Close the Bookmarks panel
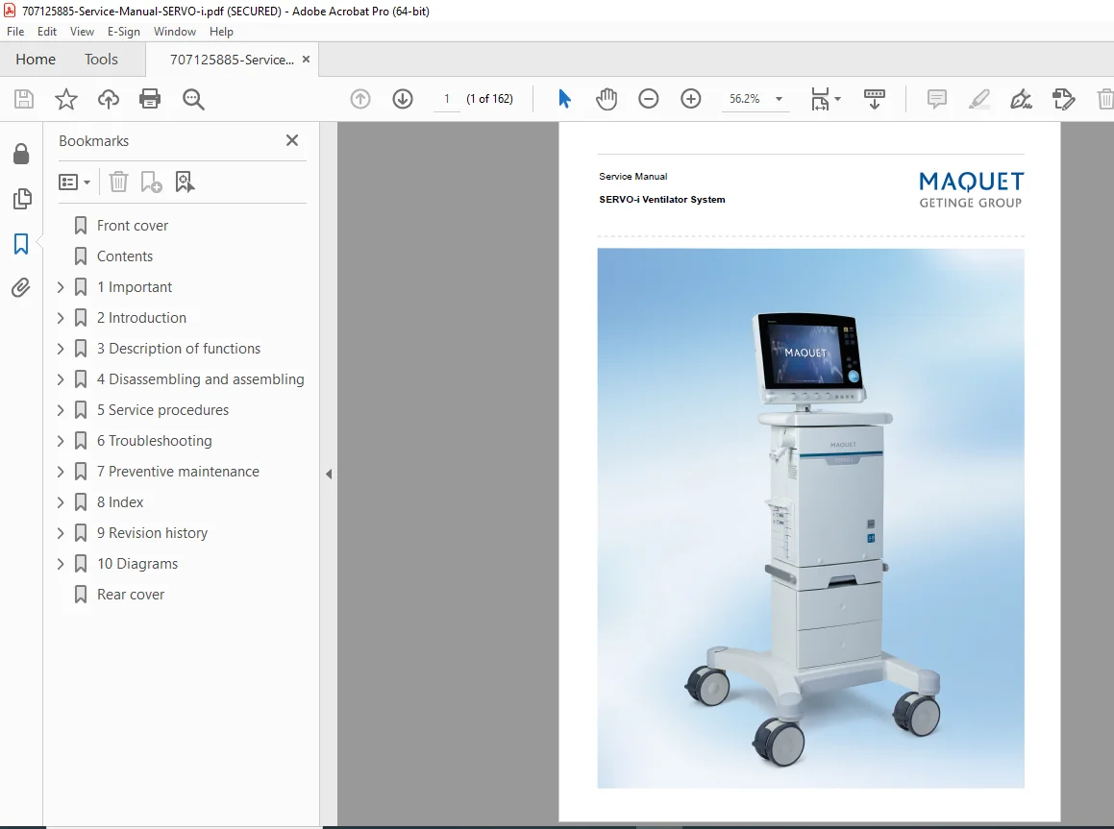Viewport: 1114px width, 829px height. [x=292, y=140]
